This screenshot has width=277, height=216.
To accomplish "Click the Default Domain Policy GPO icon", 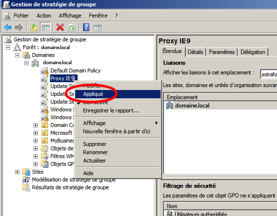I will (45, 71).
